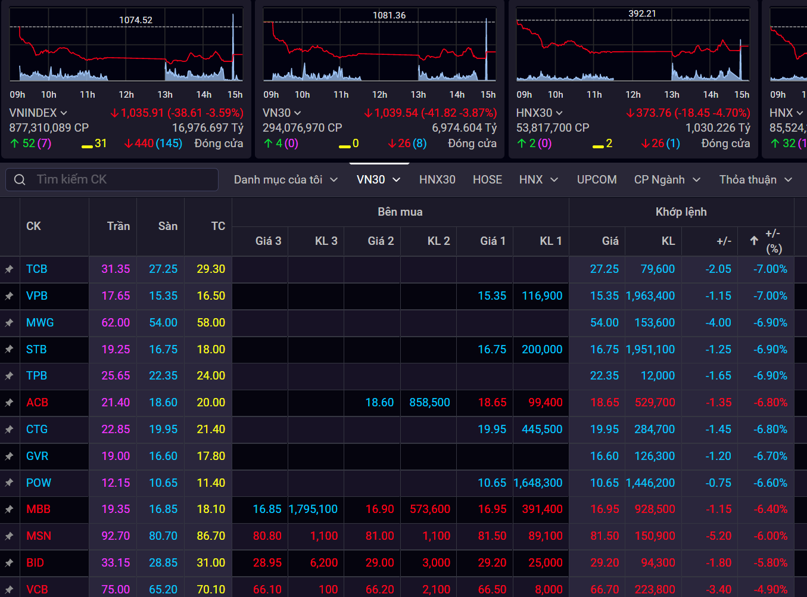
Task: Open the VNINDEX index dropdown
Action: (64, 113)
